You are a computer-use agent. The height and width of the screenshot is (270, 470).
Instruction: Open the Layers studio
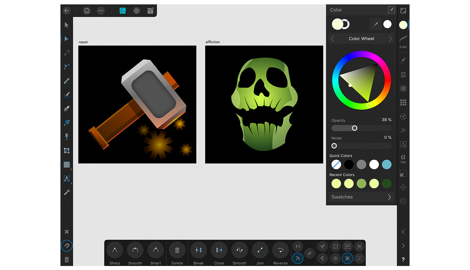tap(403, 74)
